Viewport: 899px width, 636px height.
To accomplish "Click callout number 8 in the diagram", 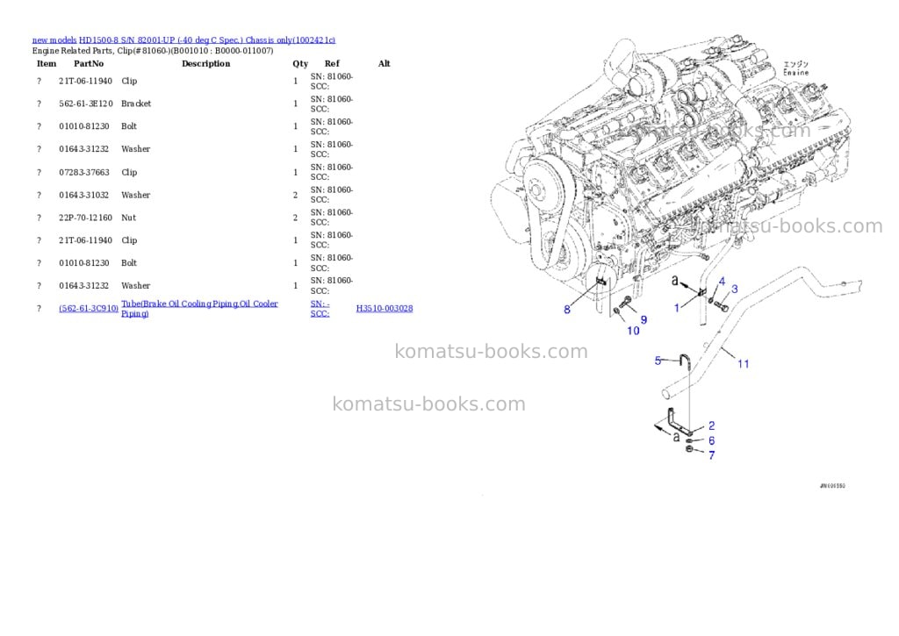I will click(567, 310).
